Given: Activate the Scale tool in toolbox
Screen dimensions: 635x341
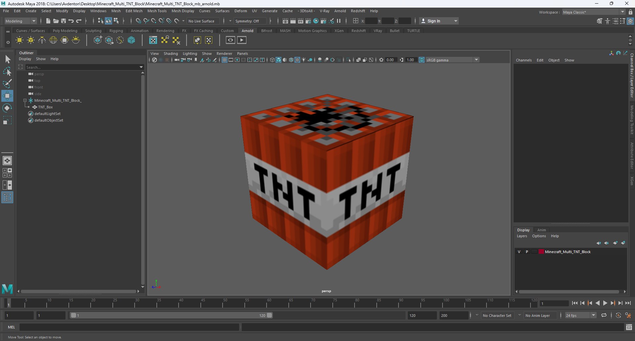Looking at the screenshot, I should (7, 120).
